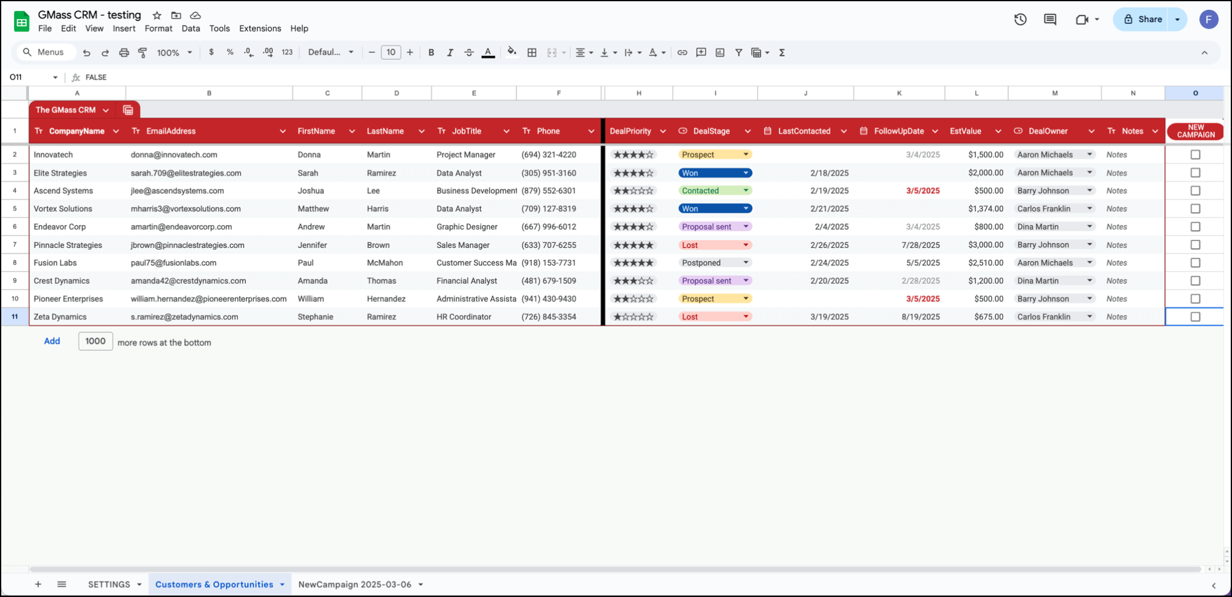
Task: Check the campaign box for Endeavor Corp
Action: click(1195, 226)
